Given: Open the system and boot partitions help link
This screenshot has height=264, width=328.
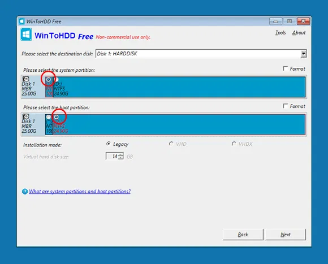Looking at the screenshot, I should pyautogui.click(x=80, y=192).
